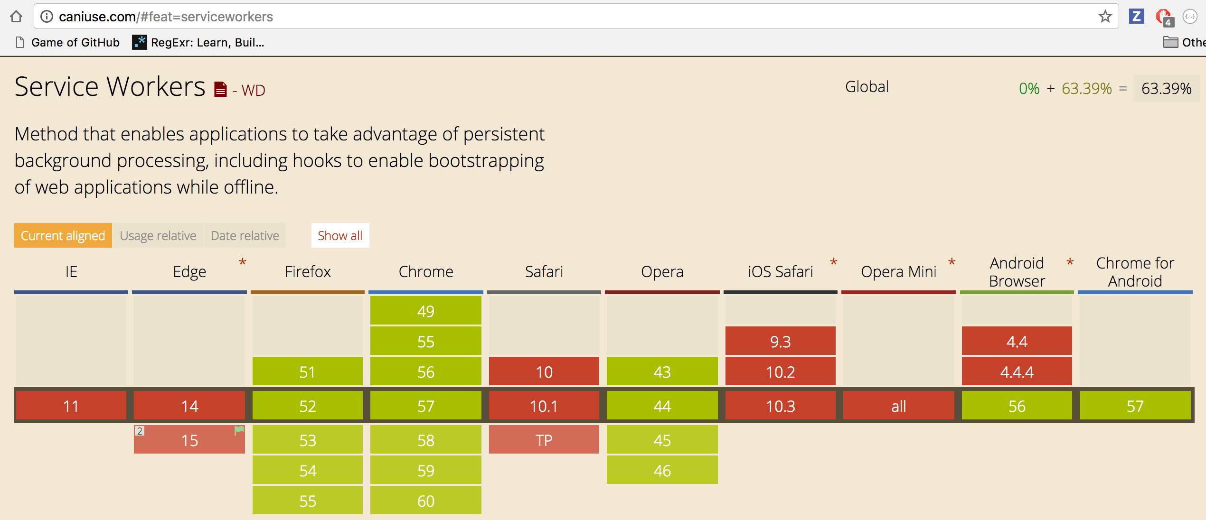Click the browser Home icon

pyautogui.click(x=16, y=17)
